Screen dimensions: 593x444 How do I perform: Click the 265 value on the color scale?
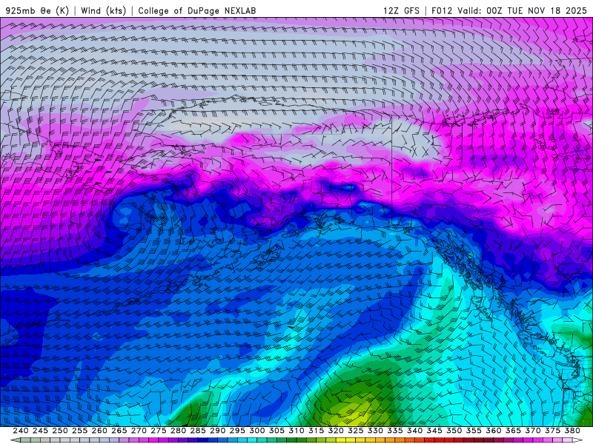tap(119, 431)
